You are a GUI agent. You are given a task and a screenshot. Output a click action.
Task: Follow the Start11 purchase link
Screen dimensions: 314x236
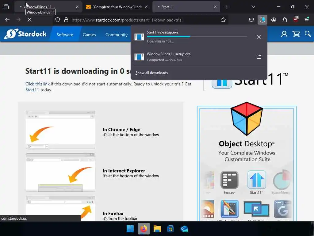click(x=32, y=90)
